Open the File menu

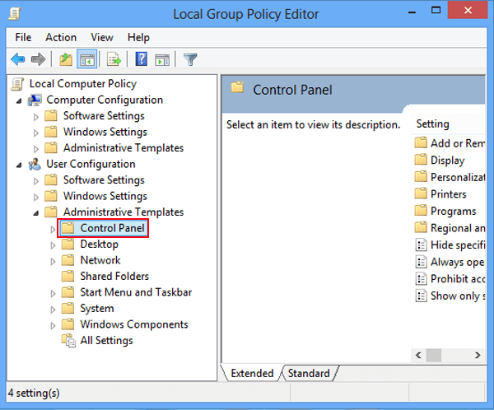[23, 38]
